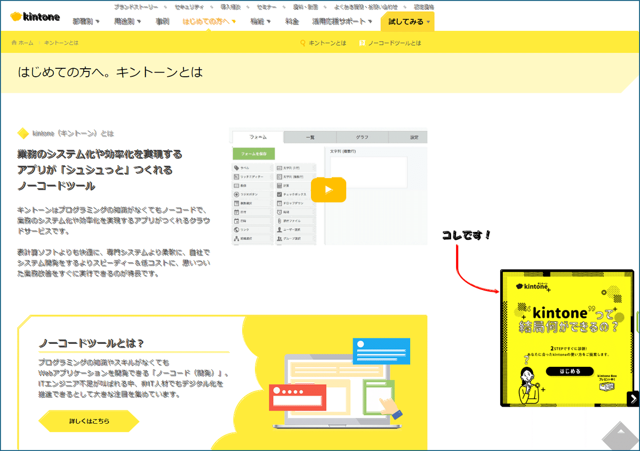
Task: Open the 試してみる dropdown button
Action: click(407, 21)
